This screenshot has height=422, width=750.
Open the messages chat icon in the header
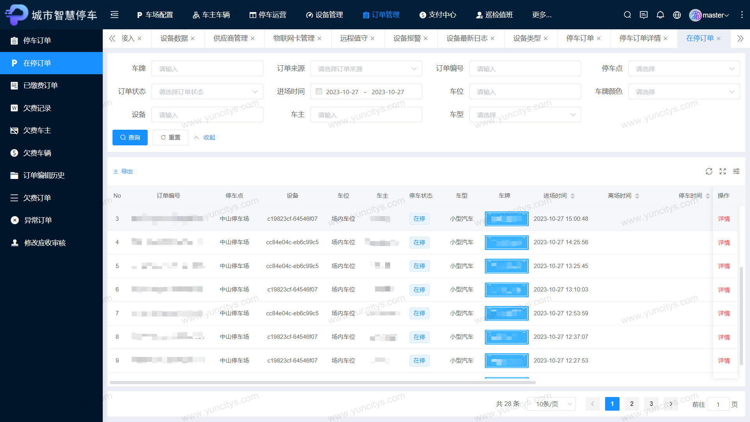tap(644, 15)
